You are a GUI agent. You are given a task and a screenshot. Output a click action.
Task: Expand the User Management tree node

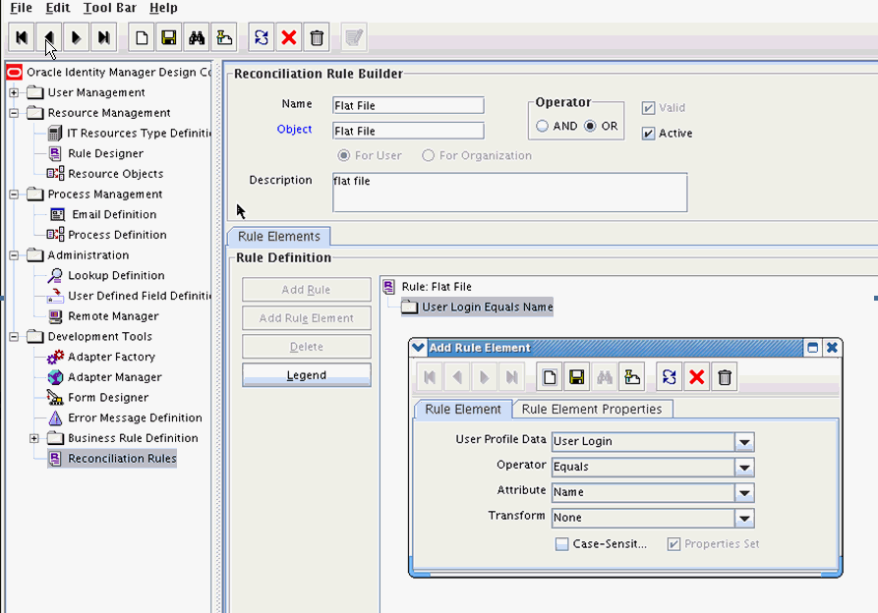tap(15, 93)
